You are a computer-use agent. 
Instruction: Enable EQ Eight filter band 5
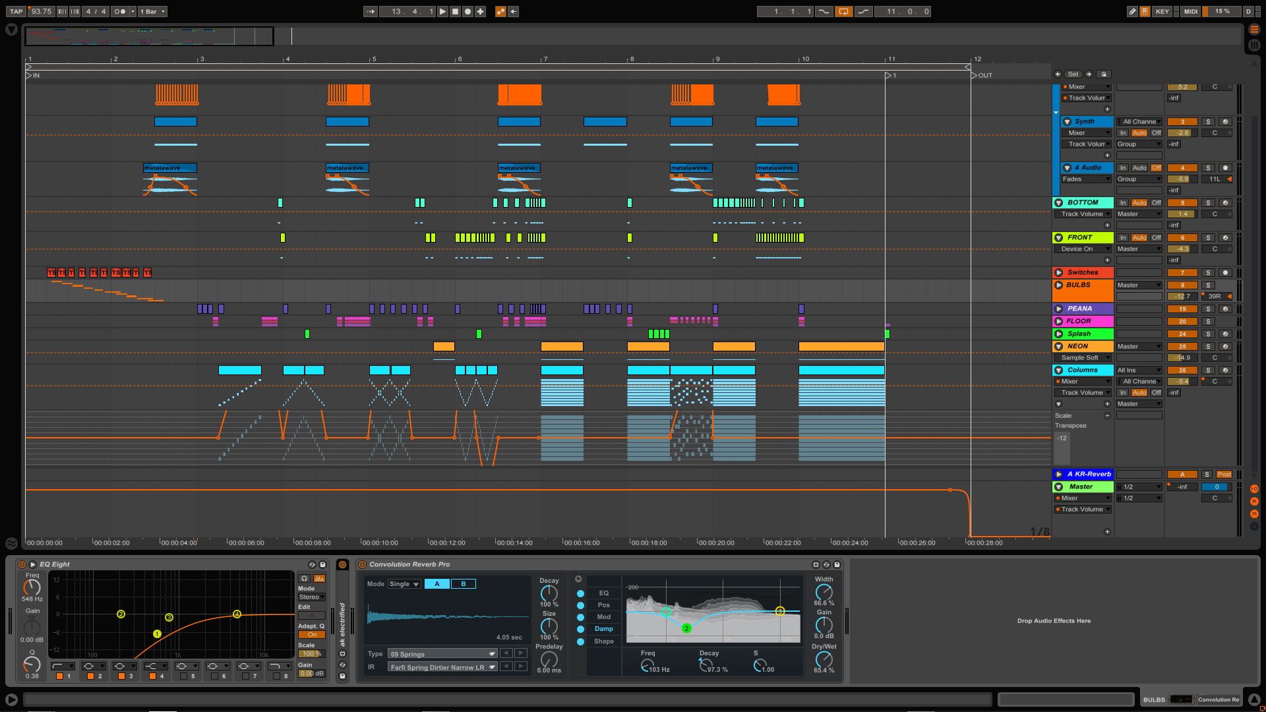pyautogui.click(x=184, y=676)
